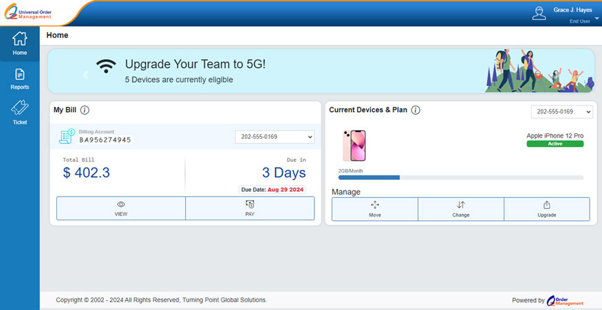Click the Wi-Fi icon in banner
This screenshot has width=602, height=310.
(x=106, y=66)
